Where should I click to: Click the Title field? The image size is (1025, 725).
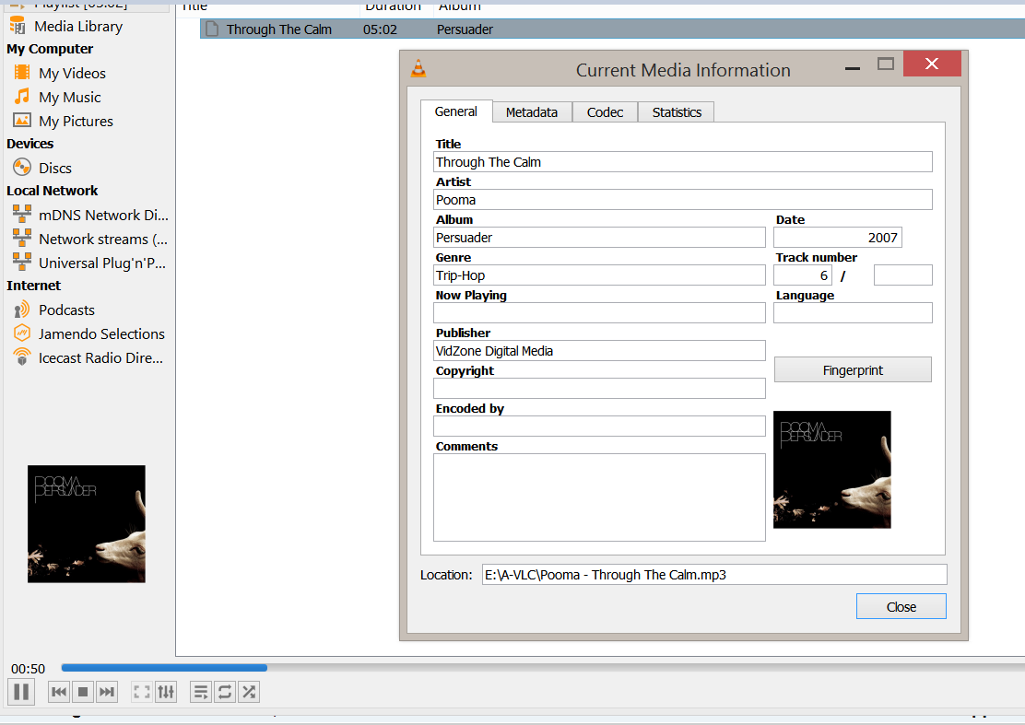point(682,162)
